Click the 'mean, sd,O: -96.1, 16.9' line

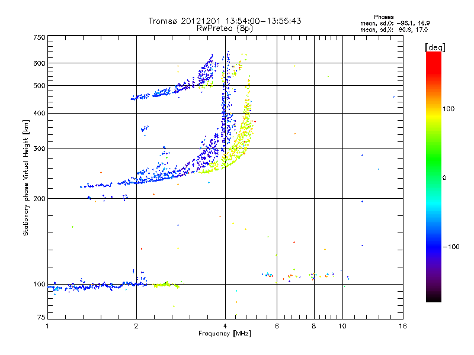(x=395, y=23)
